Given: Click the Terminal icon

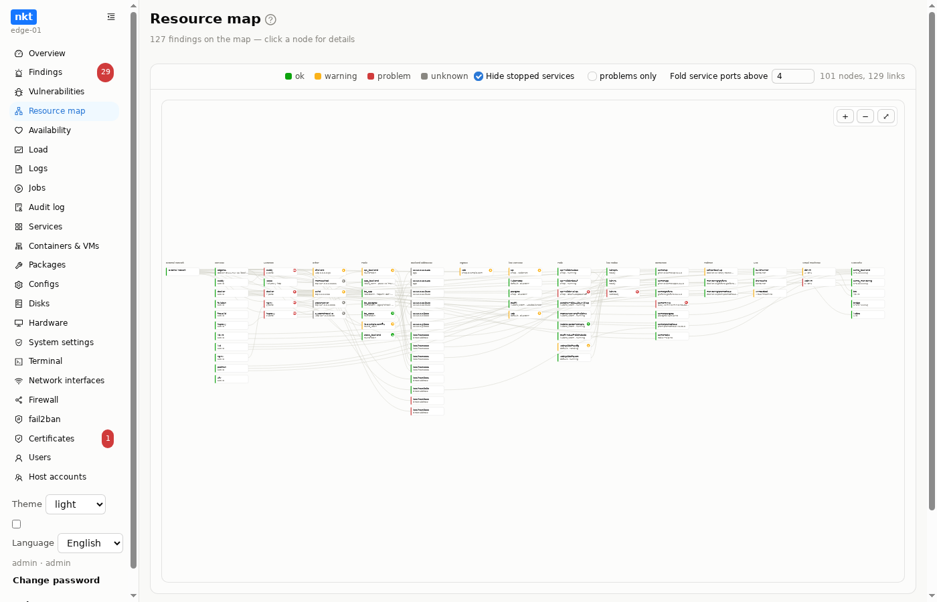Looking at the screenshot, I should (19, 361).
